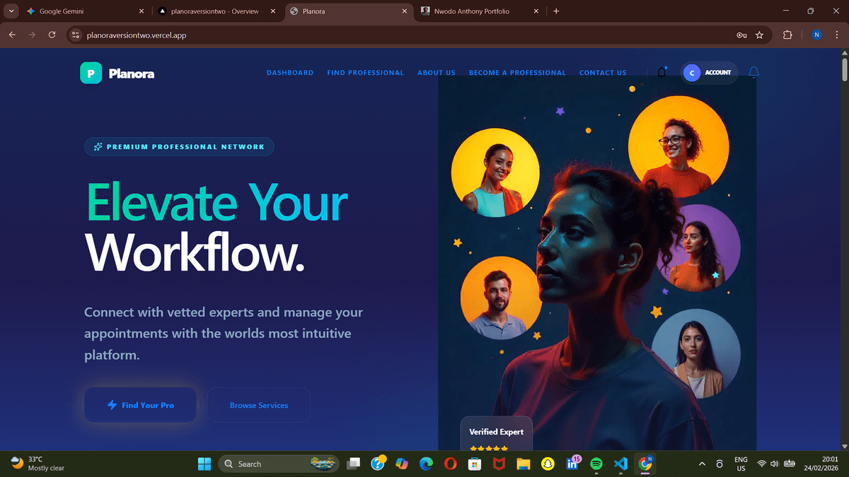
Task: Open the Become a Professional link
Action: click(x=517, y=73)
